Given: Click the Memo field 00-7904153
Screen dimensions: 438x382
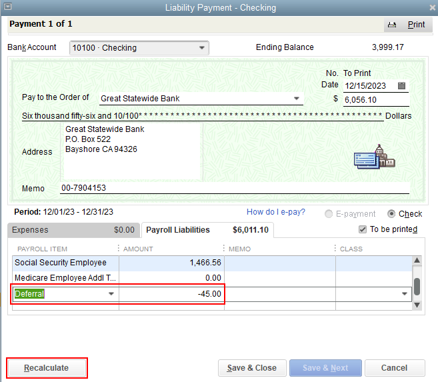Looking at the screenshot, I should pyautogui.click(x=235, y=188).
